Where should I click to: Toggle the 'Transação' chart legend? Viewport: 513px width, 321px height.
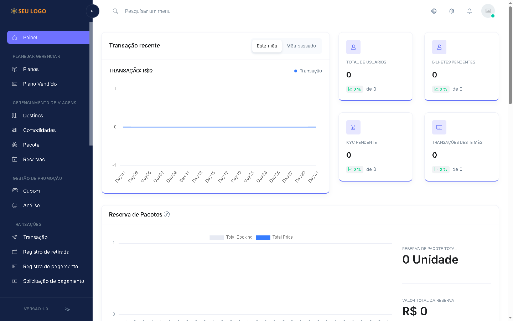308,71
